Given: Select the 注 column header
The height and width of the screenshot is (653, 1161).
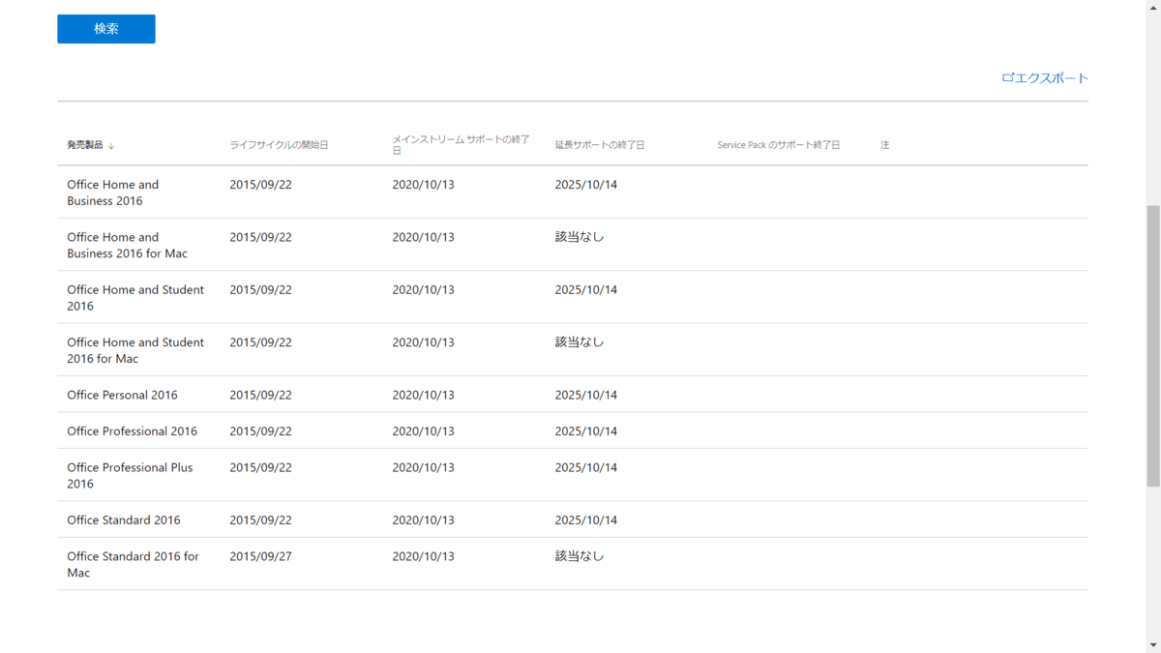Looking at the screenshot, I should coord(884,145).
